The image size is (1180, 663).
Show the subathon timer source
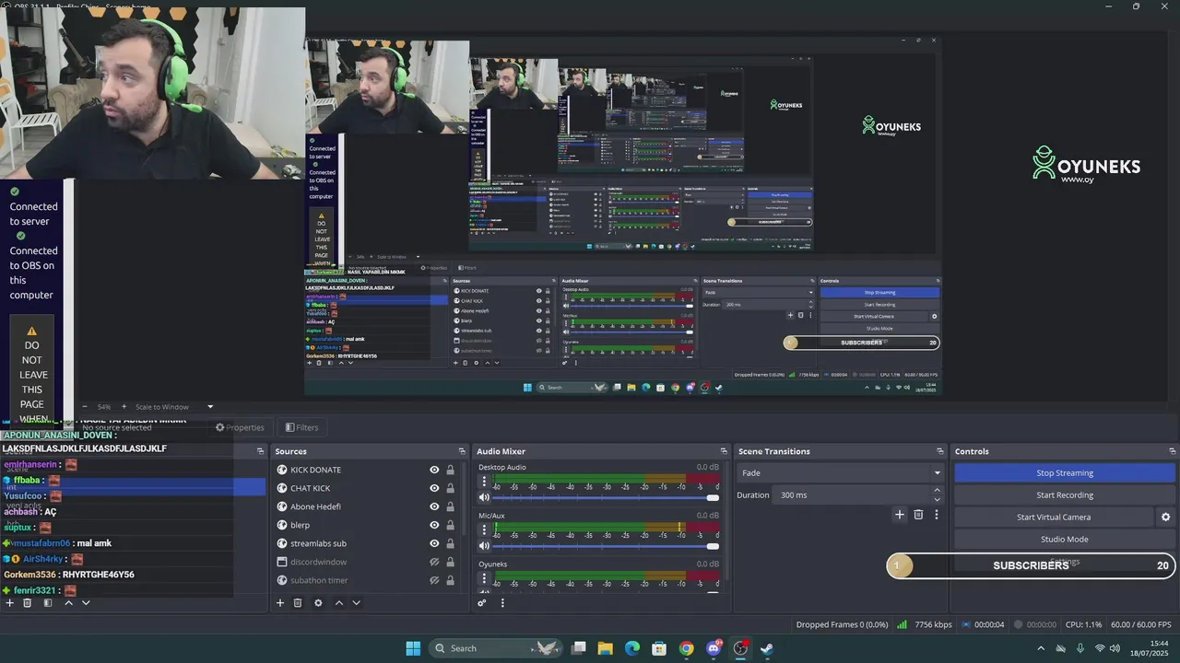pyautogui.click(x=434, y=580)
